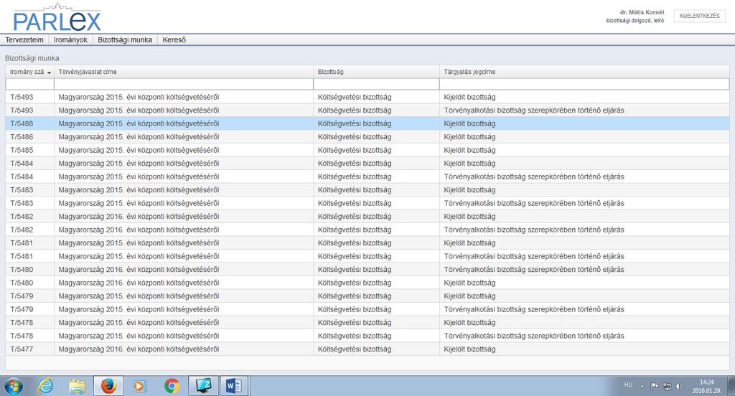Sort by the Tárgyalás jogcíme column header
Viewport: 735px width, 396px height.
[584, 72]
